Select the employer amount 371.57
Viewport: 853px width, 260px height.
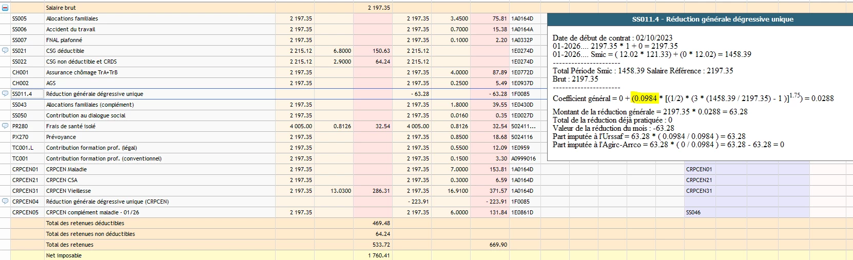[498, 191]
